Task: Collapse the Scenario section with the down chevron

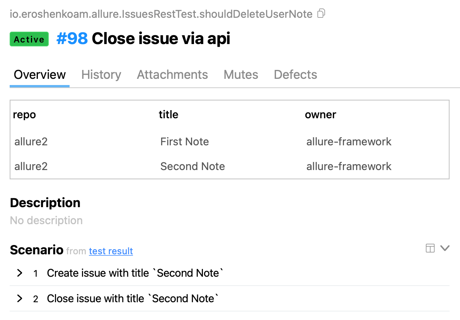Action: pos(445,248)
